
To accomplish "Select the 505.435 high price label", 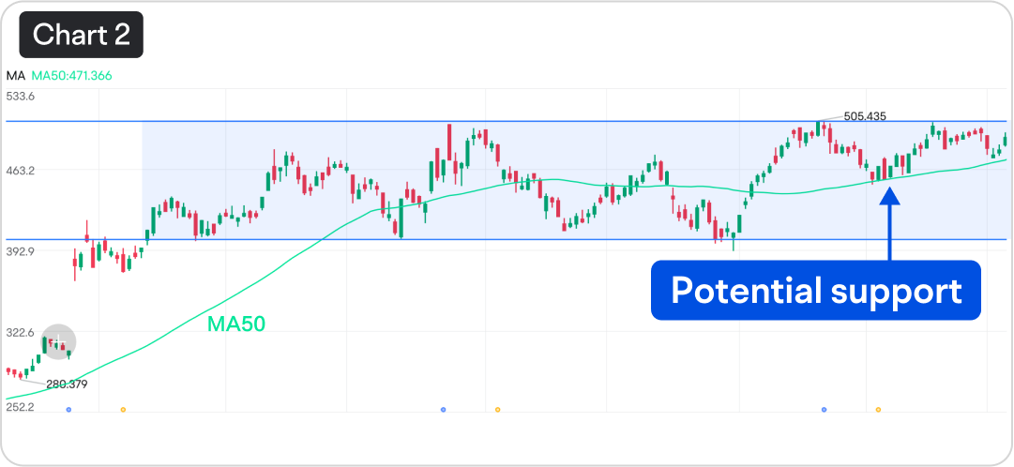I will pos(865,116).
